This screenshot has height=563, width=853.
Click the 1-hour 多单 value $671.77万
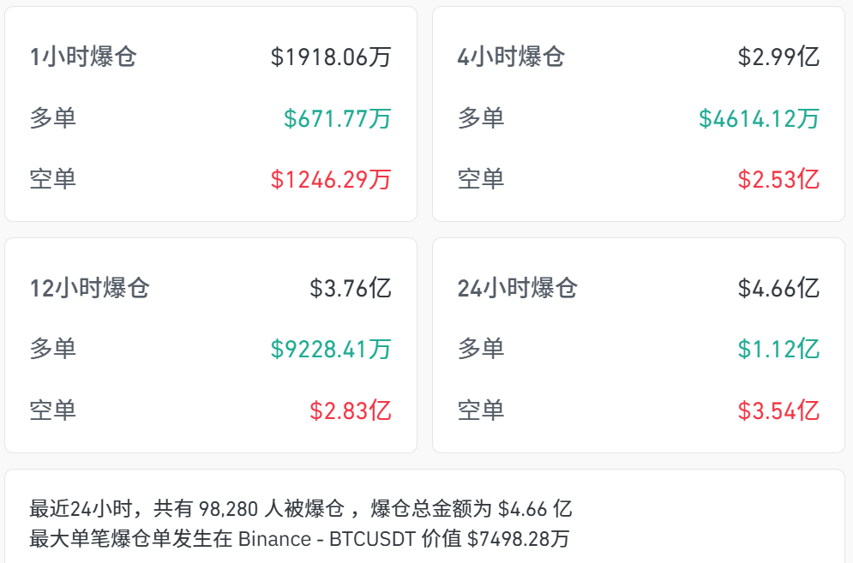pyautogui.click(x=337, y=118)
